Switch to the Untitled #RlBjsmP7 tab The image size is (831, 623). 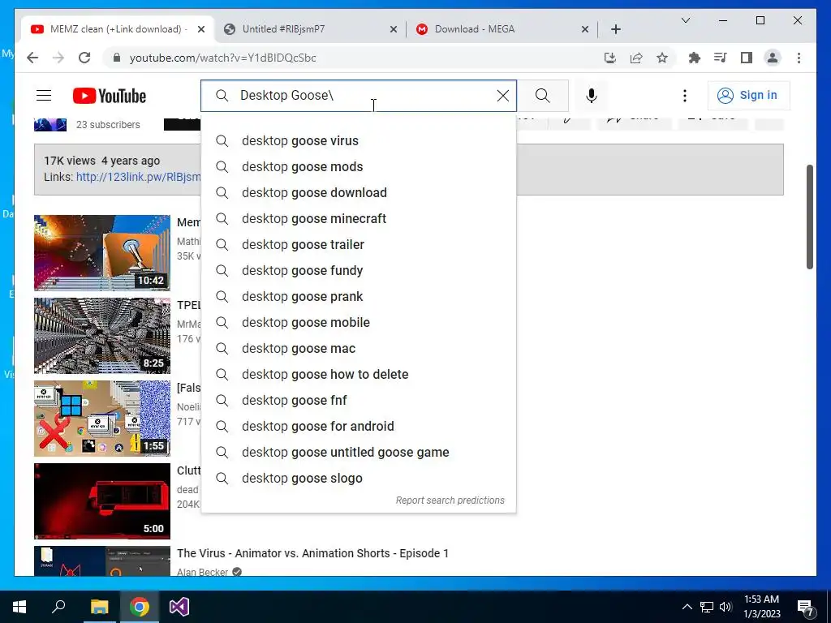[311, 29]
